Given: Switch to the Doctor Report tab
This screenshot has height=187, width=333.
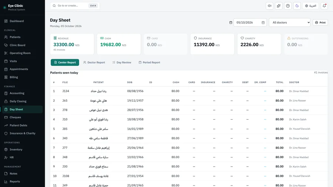Looking at the screenshot, I should (x=94, y=62).
